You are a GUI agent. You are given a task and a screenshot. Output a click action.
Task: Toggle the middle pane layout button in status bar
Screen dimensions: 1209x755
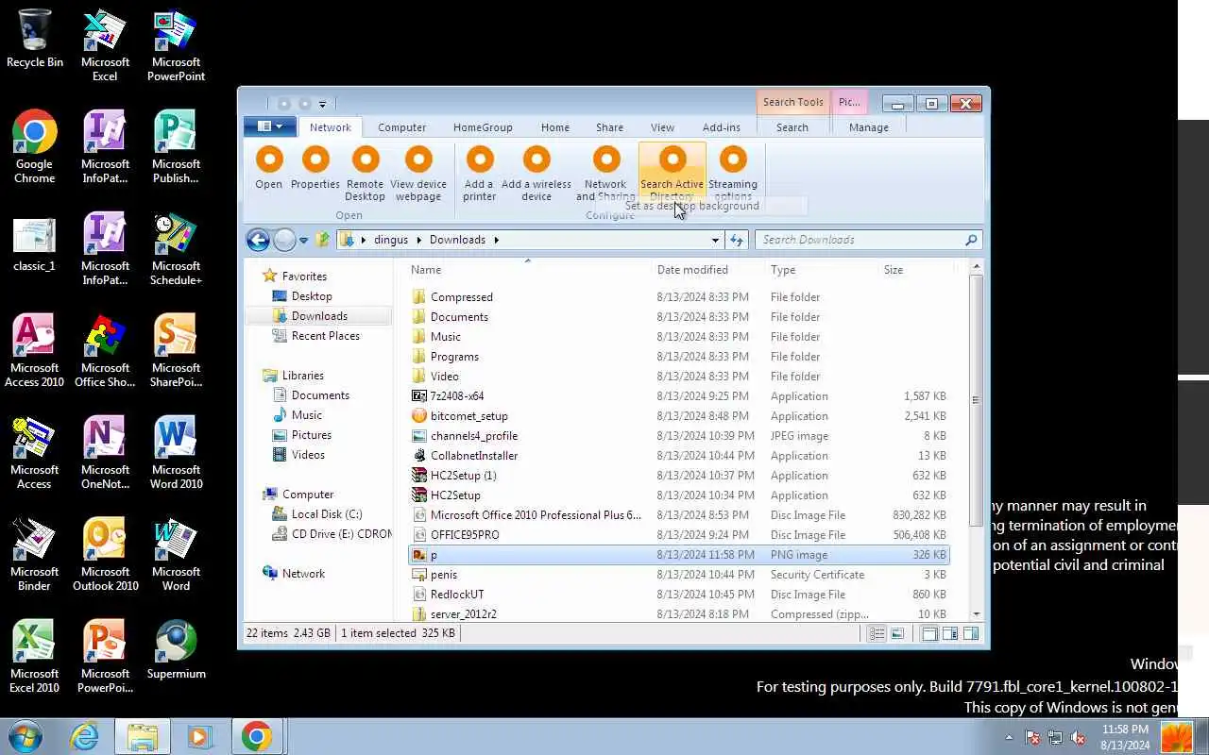(x=950, y=634)
